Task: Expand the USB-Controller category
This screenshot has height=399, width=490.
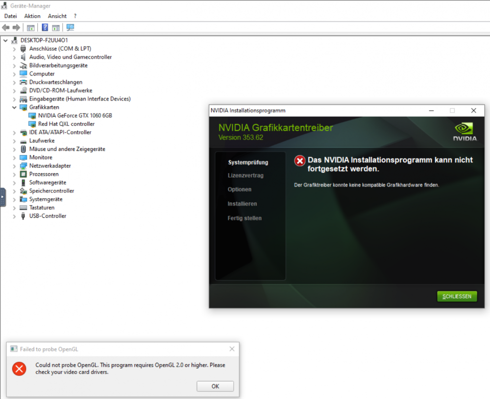Action: point(14,216)
